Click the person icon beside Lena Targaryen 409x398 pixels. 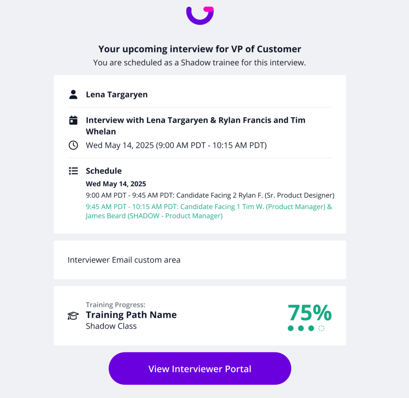tap(73, 94)
